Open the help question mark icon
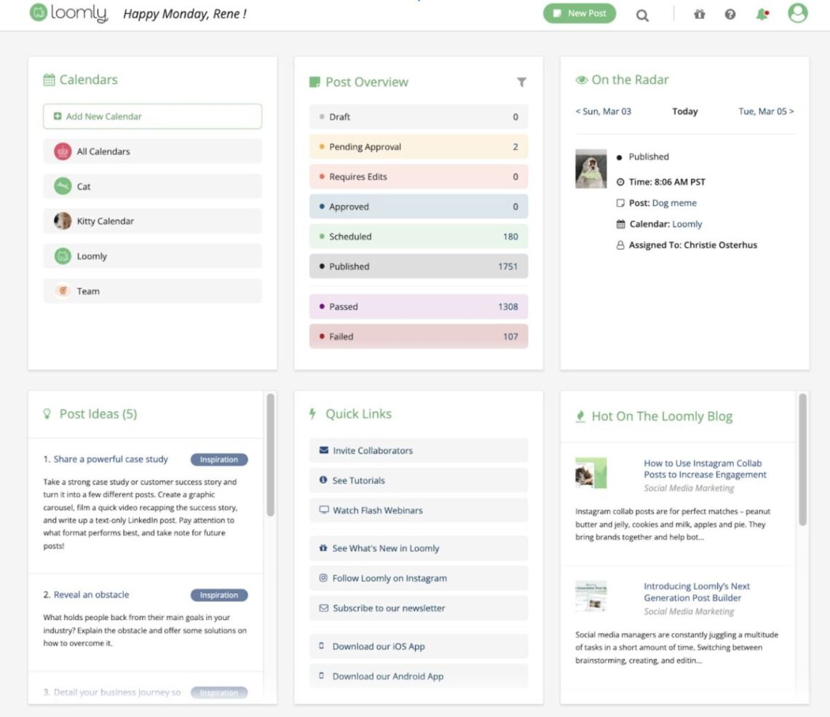This screenshot has height=717, width=830. 730,15
